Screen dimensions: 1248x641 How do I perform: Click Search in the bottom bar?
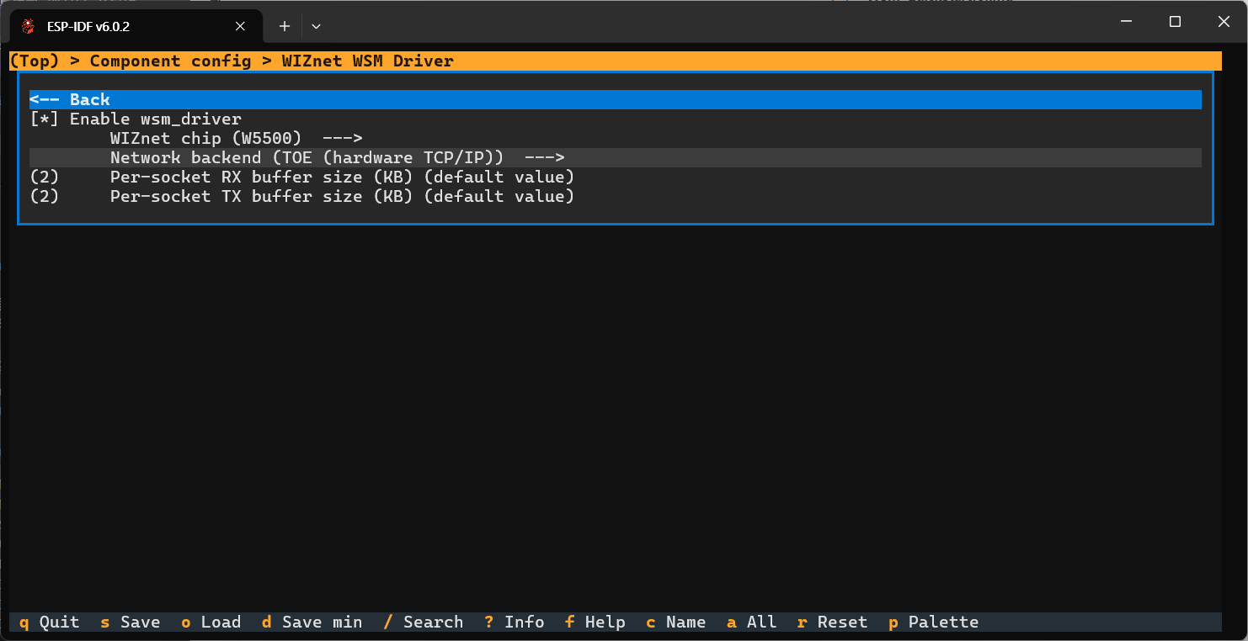click(x=424, y=622)
